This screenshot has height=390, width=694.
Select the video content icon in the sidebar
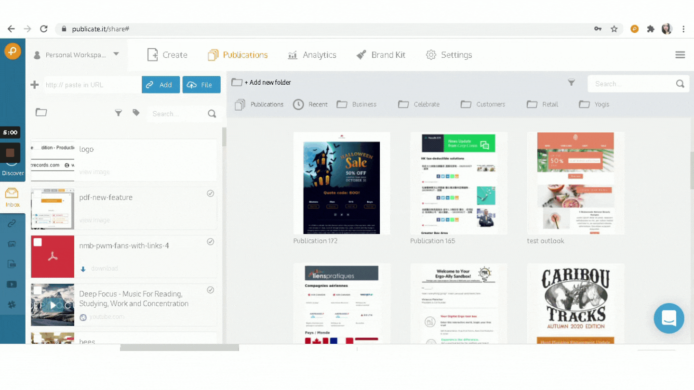click(13, 284)
